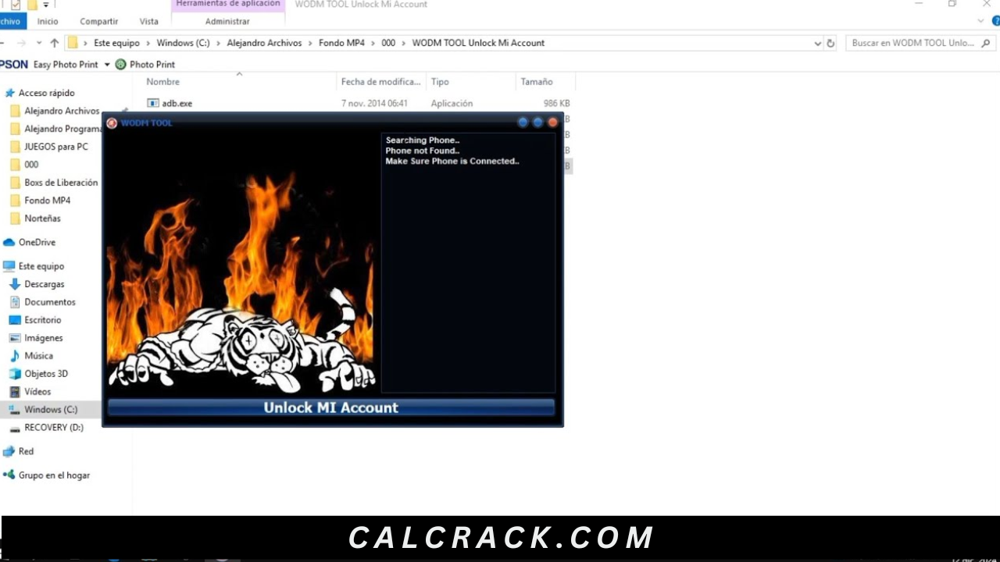Click the second blue WODM TOOL window button
Image resolution: width=1000 pixels, height=562 pixels.
pyautogui.click(x=537, y=123)
